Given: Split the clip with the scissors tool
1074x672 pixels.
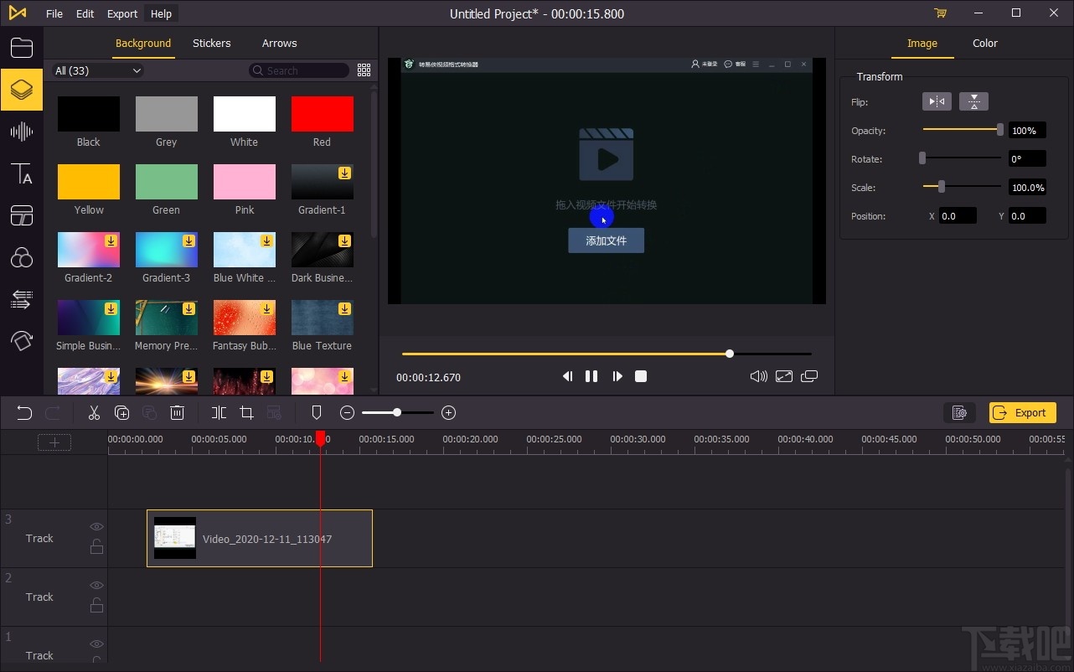Looking at the screenshot, I should pyautogui.click(x=93, y=412).
